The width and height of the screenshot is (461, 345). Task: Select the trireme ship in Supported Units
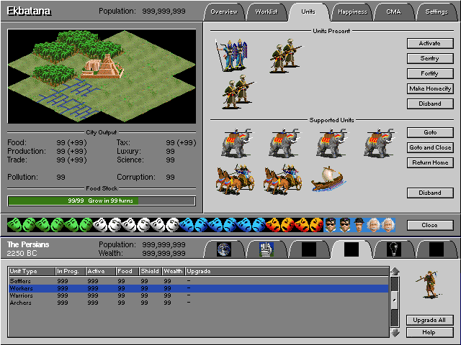pyautogui.click(x=328, y=179)
